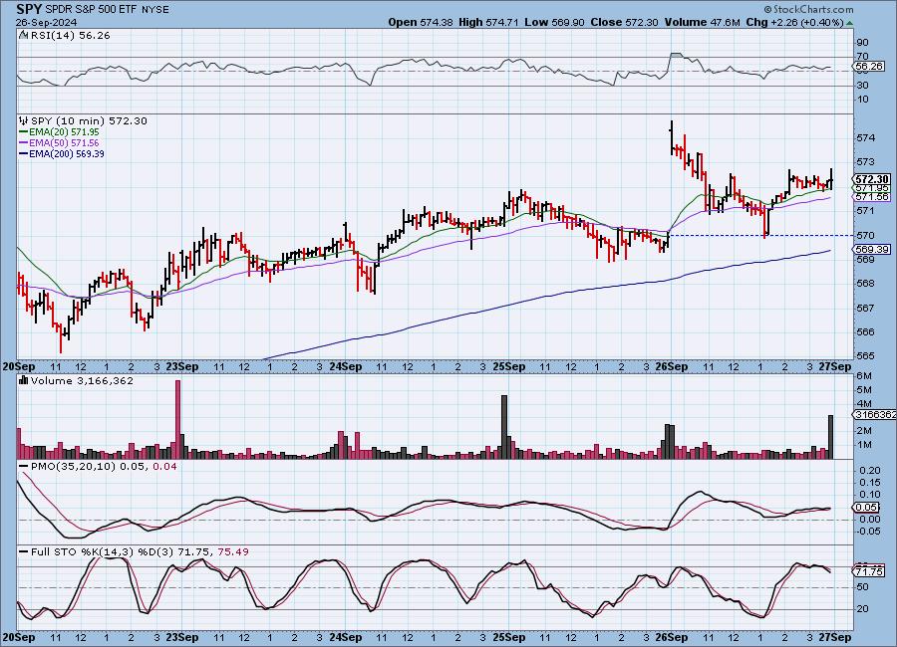Click the final tall volume bar near 27Sep
Screen dimensions: 897x647
point(830,437)
